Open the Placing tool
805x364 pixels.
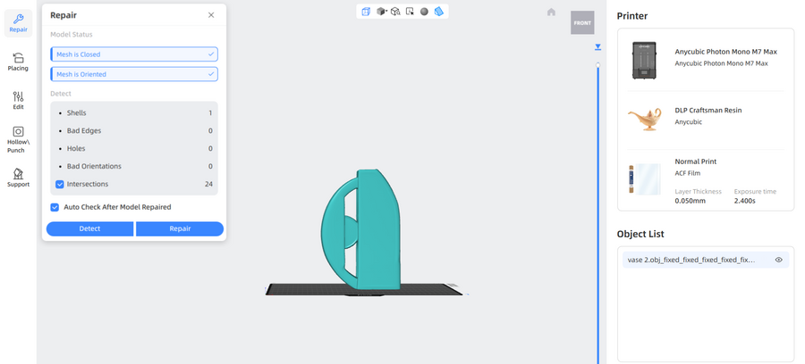(x=18, y=62)
